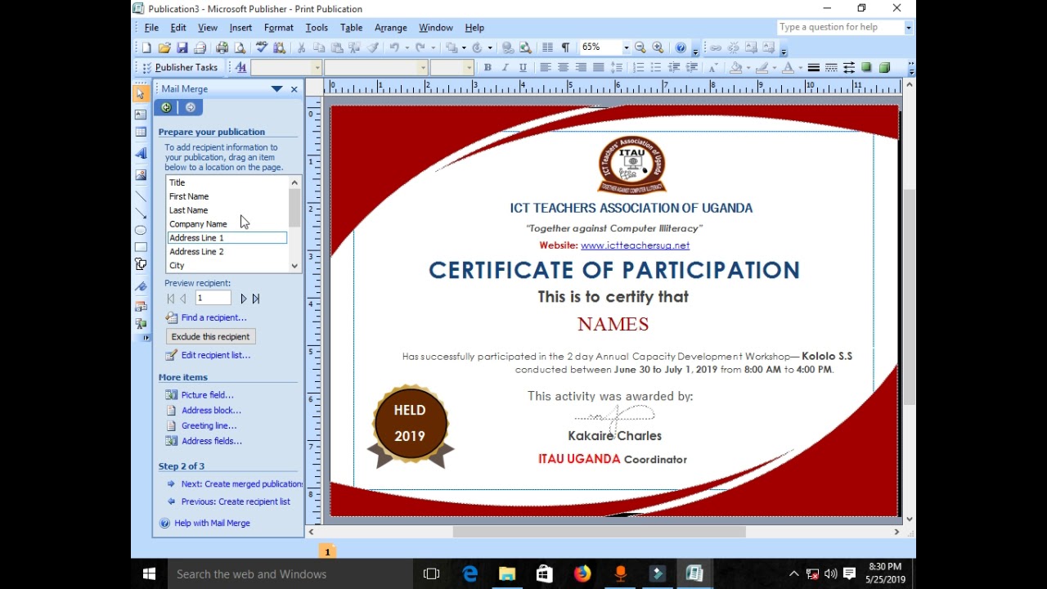Click the Zoom In magnifier
This screenshot has height=589, width=1047.
tap(658, 47)
